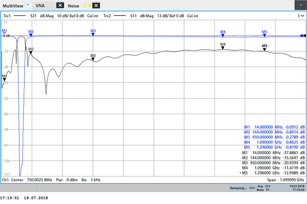Select blue marker M4 on the S21 trace
The image size is (307, 204).
coord(223,34)
